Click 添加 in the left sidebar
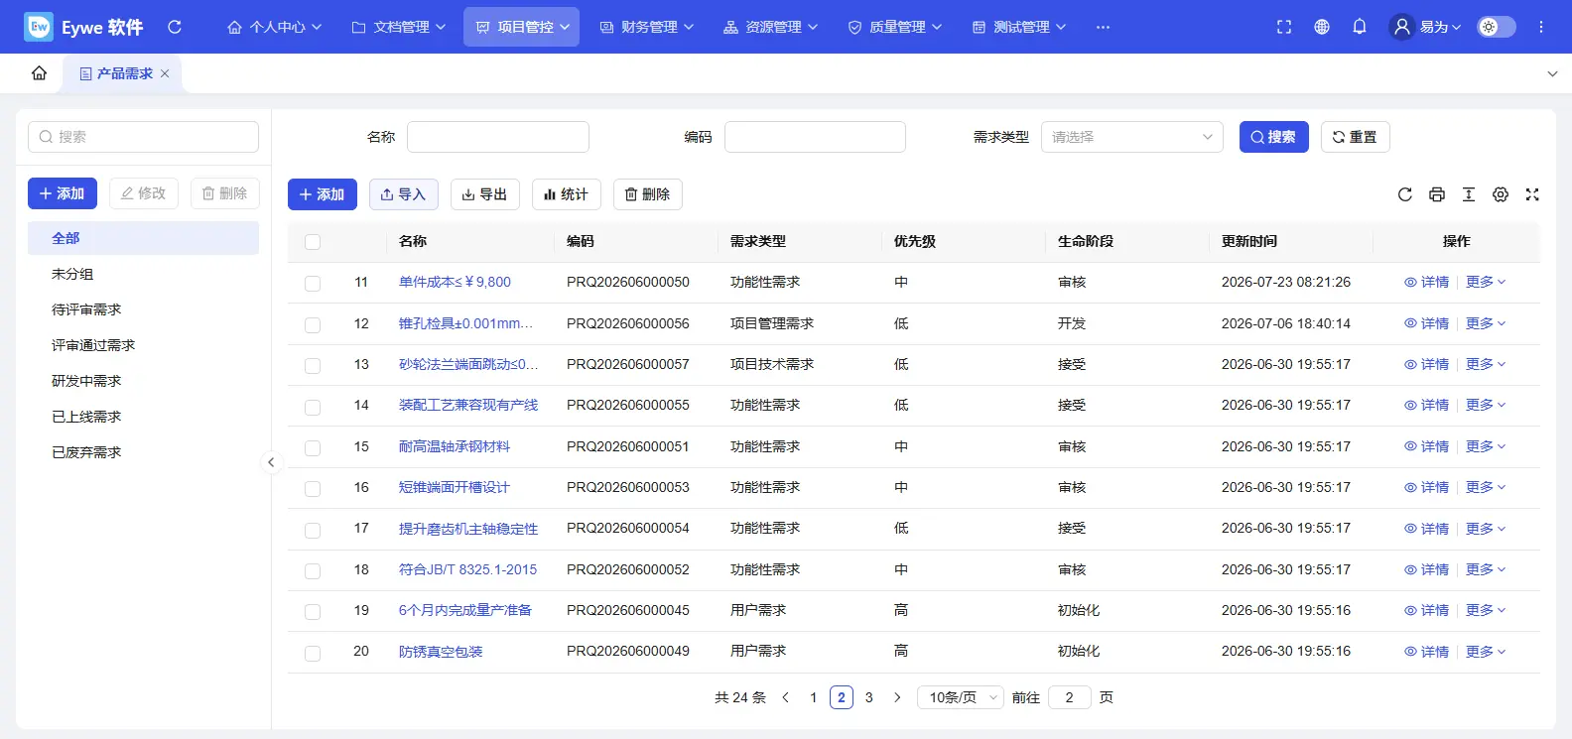Image resolution: width=1572 pixels, height=739 pixels. tap(63, 193)
